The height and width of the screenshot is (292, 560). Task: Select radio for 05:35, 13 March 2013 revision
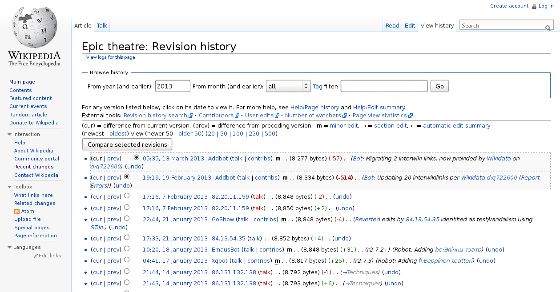click(x=136, y=157)
